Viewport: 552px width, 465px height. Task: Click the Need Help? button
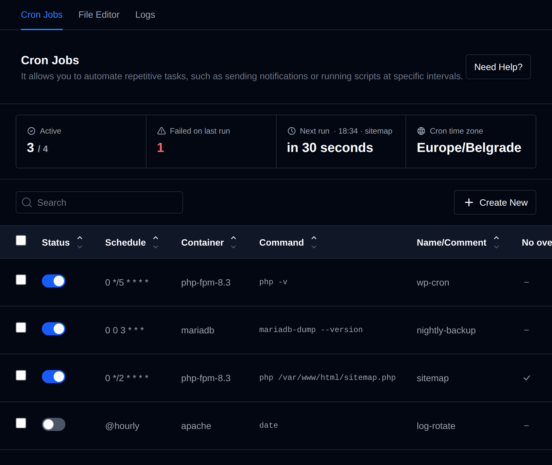(x=498, y=67)
